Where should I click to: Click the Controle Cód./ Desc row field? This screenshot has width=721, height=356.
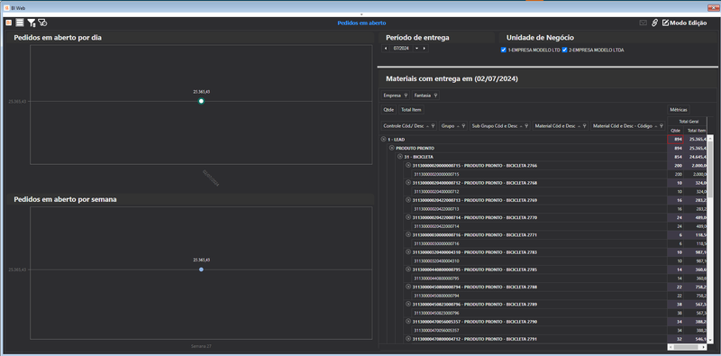(x=409, y=125)
